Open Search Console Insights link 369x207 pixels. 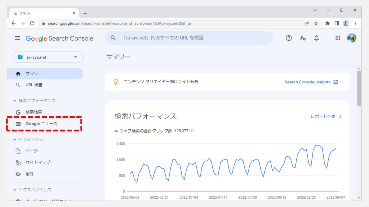click(x=311, y=82)
